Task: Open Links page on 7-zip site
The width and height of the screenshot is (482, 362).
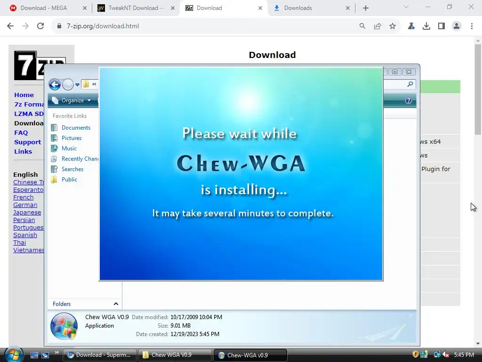Action: (23, 151)
